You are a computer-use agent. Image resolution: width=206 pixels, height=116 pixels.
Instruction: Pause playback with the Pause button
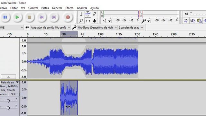click(5, 17)
